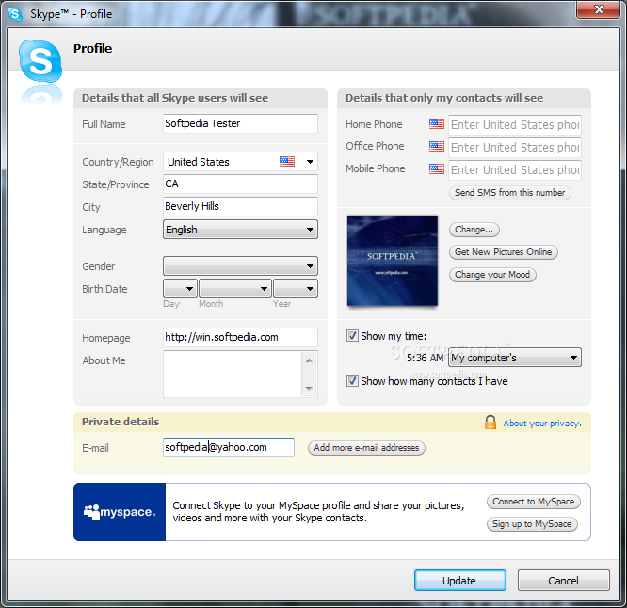The image size is (627, 608).
Task: Toggle Show how many contacts I have
Action: (x=352, y=381)
